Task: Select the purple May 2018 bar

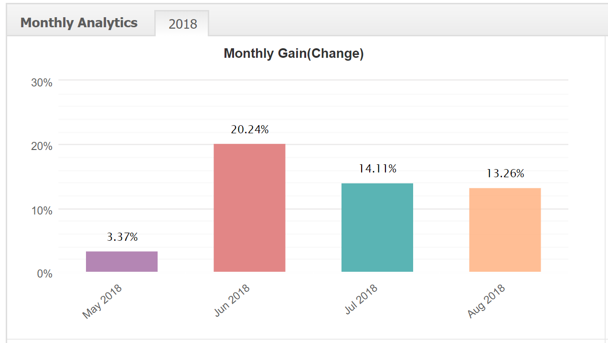Action: 122,261
